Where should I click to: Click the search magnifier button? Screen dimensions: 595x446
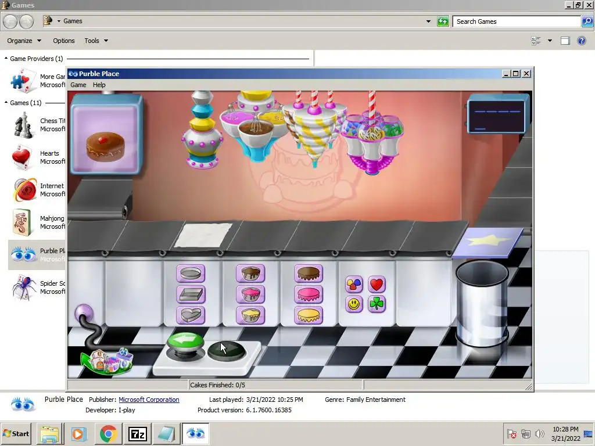587,21
